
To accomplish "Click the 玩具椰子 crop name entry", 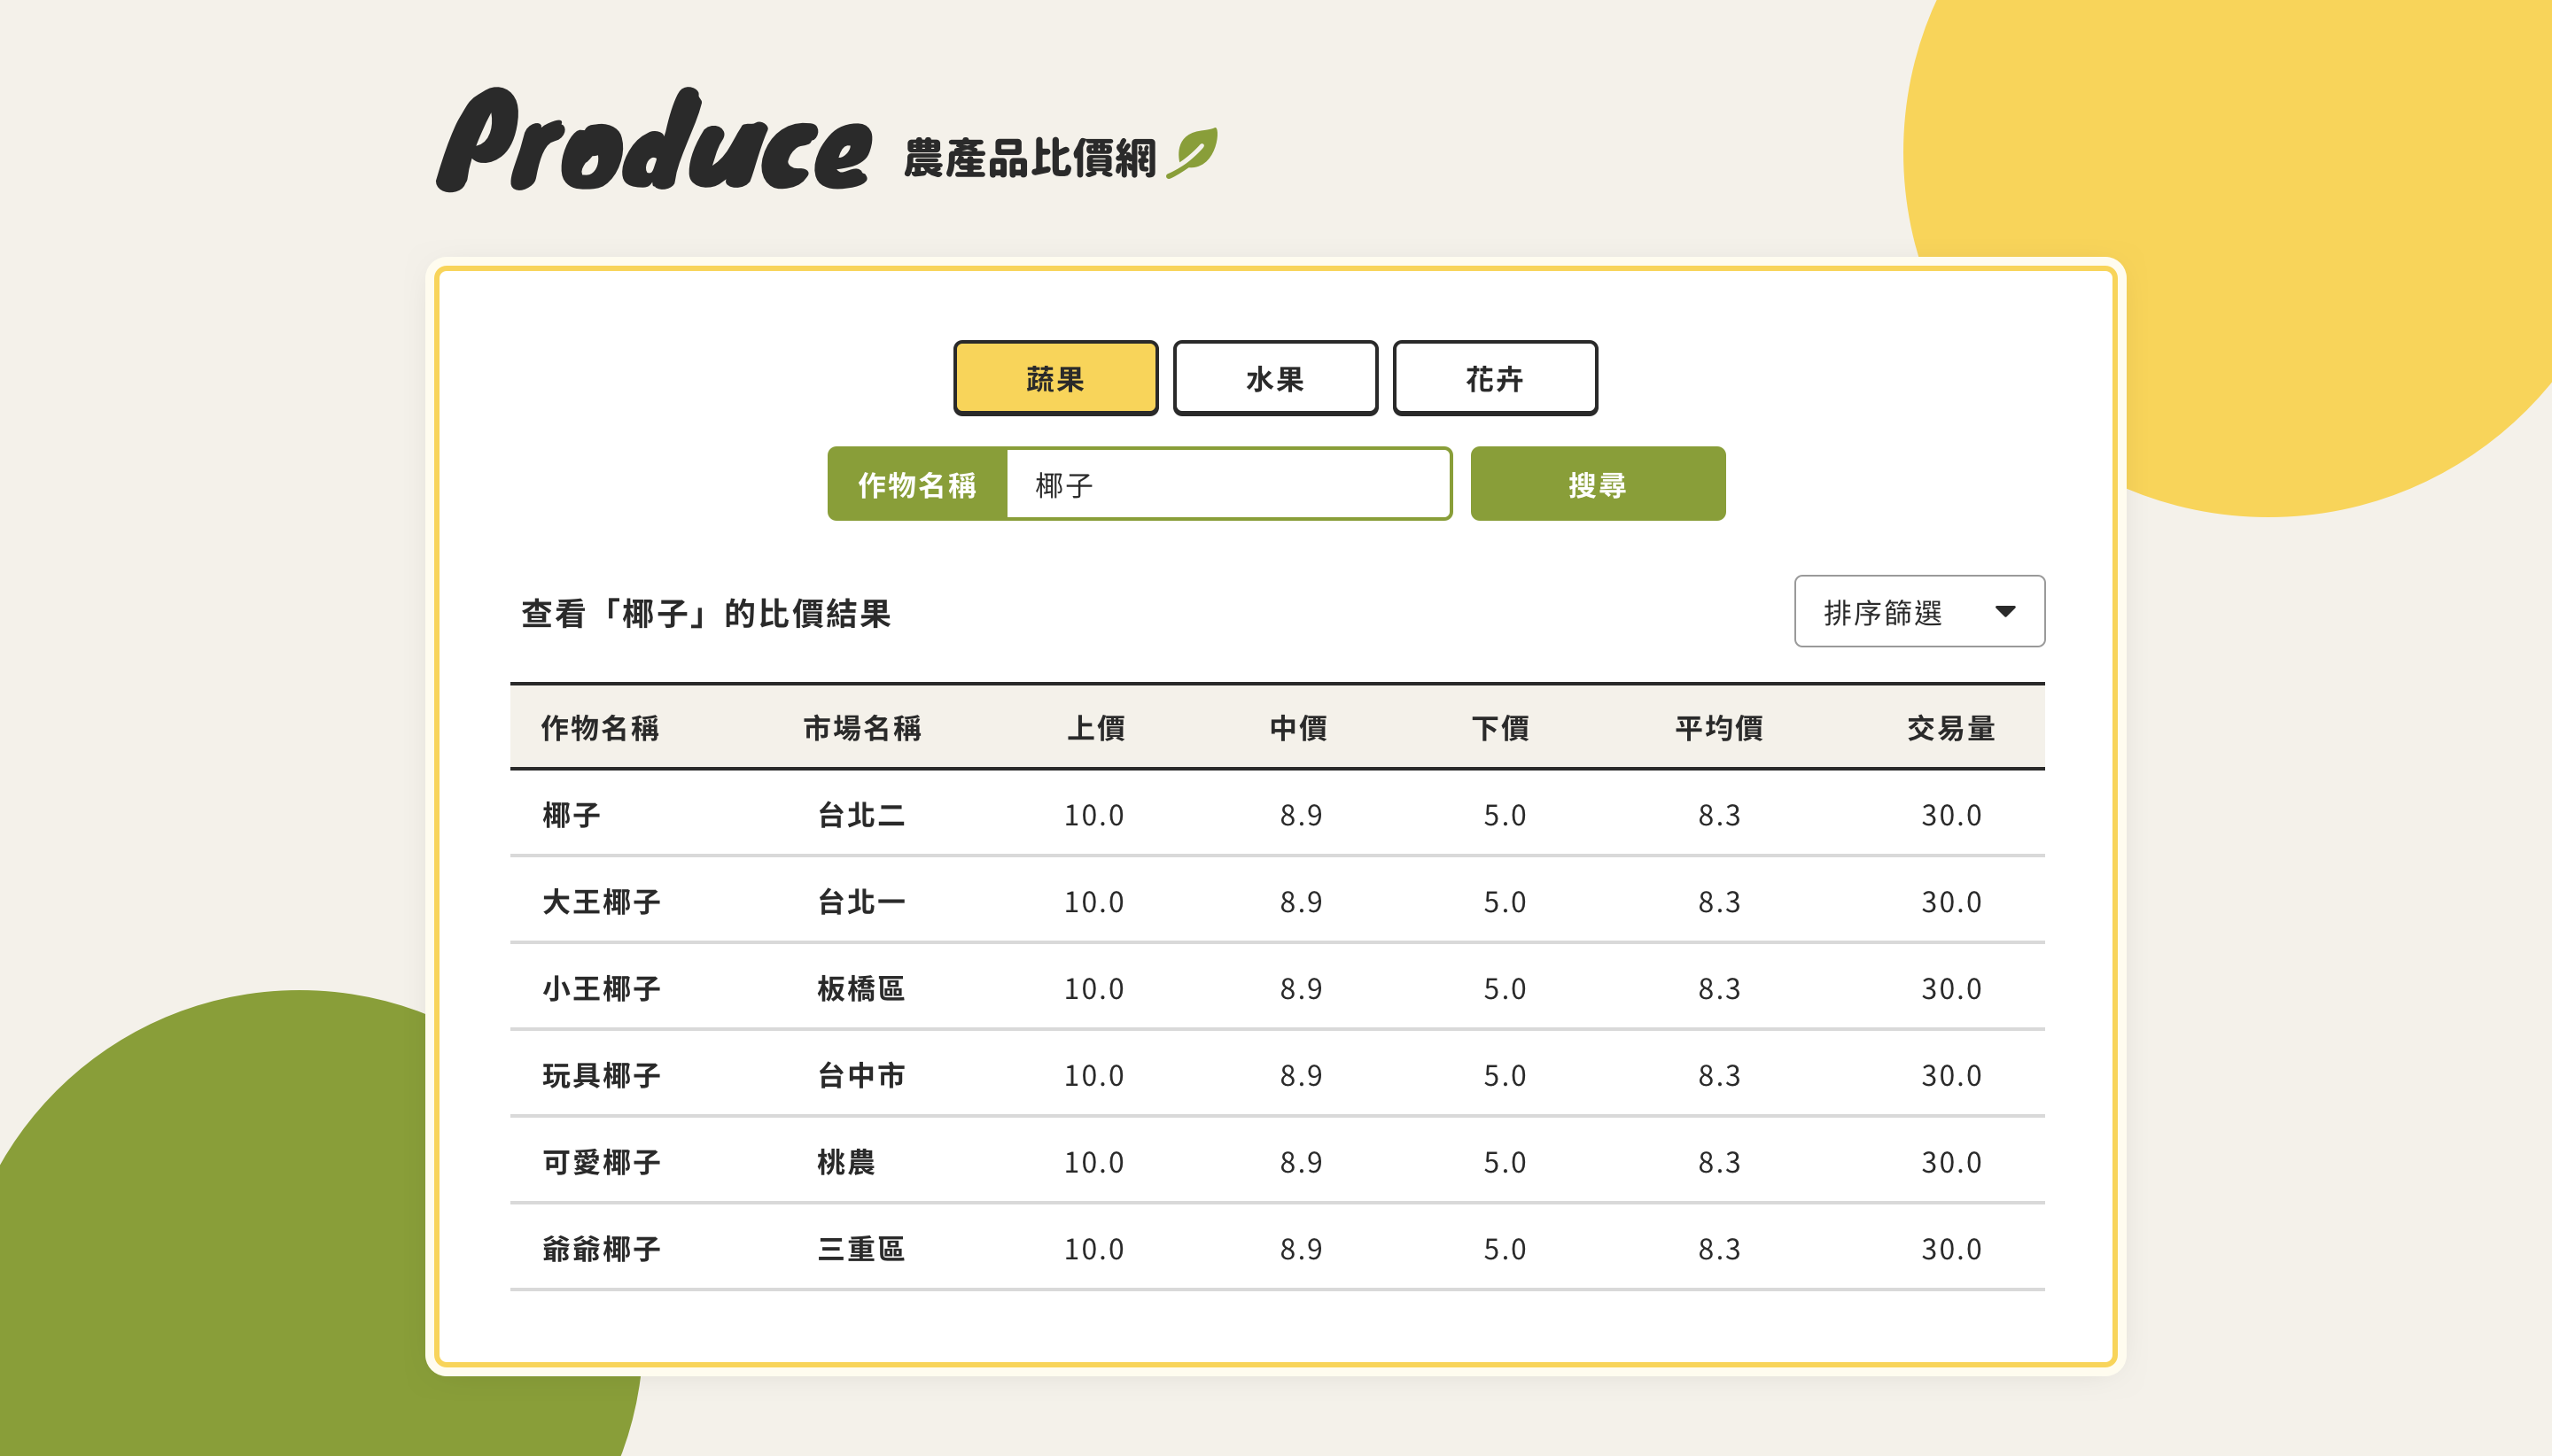I will tap(603, 1075).
